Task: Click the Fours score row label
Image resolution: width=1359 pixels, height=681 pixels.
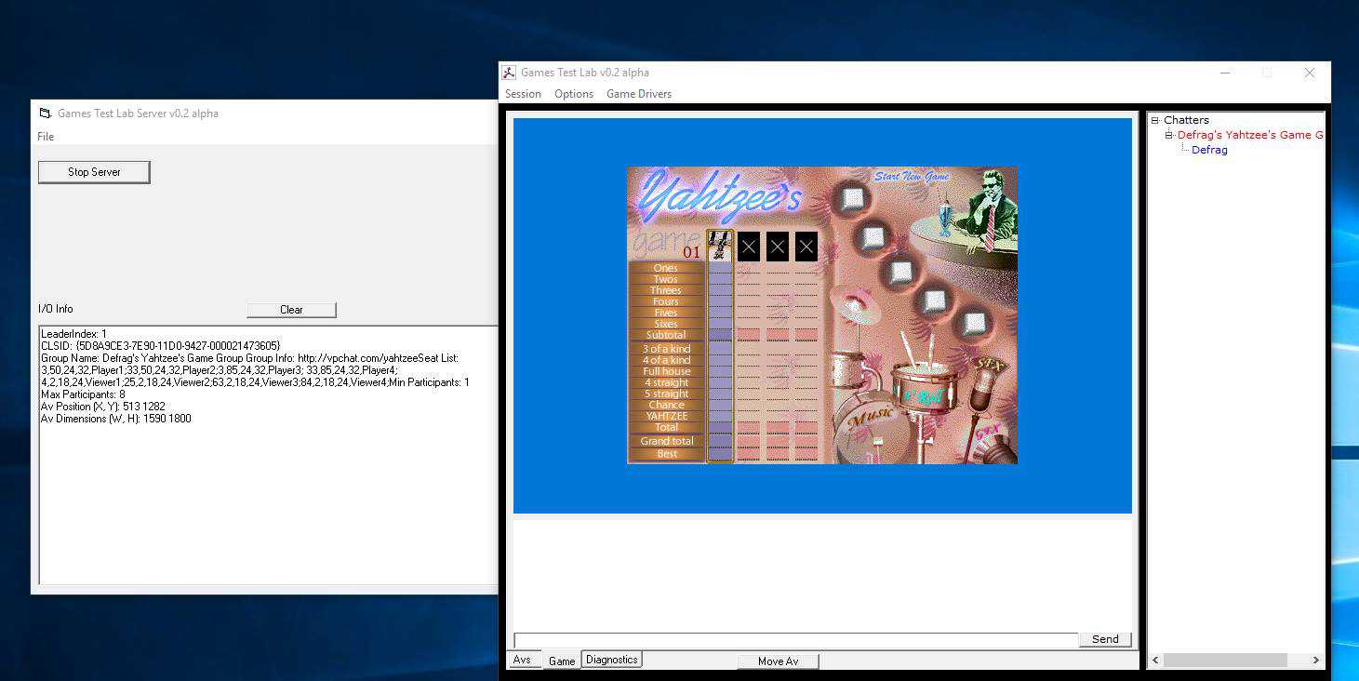Action: [666, 301]
